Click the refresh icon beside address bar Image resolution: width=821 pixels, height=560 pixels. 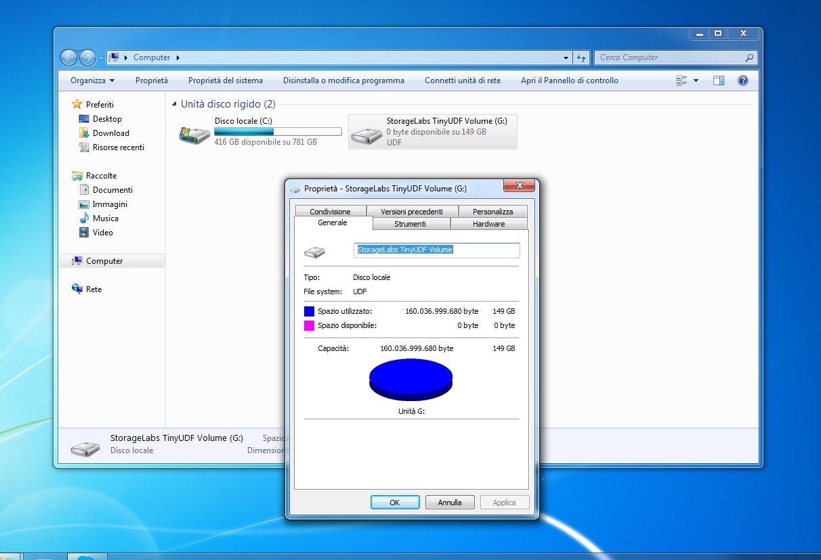pyautogui.click(x=581, y=58)
